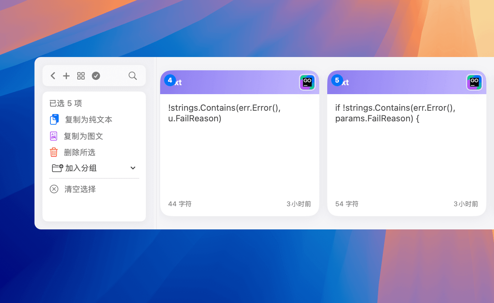Open search with the magnifier icon
The width and height of the screenshot is (494, 303).
(x=133, y=76)
